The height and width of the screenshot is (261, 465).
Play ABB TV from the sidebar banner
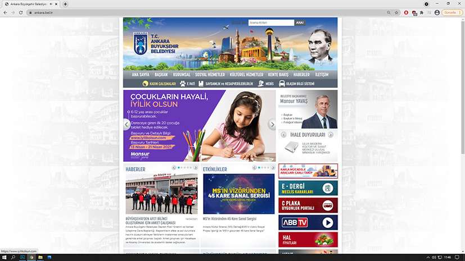coord(308,222)
